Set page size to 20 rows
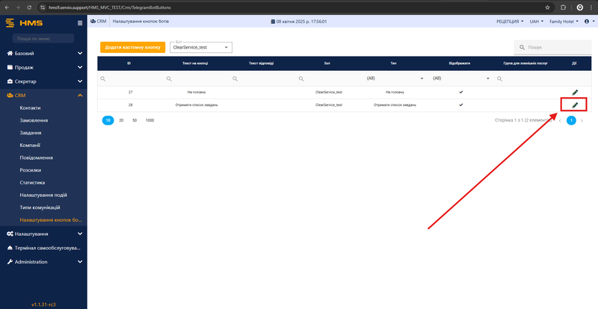The width and height of the screenshot is (598, 309). (x=121, y=120)
